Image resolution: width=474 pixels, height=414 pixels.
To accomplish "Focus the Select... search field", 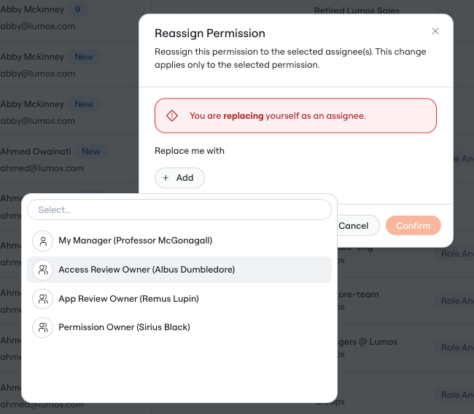I will pyautogui.click(x=179, y=209).
